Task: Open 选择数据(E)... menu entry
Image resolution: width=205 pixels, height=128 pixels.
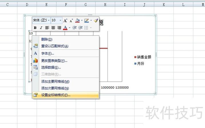Action: click(x=65, y=67)
